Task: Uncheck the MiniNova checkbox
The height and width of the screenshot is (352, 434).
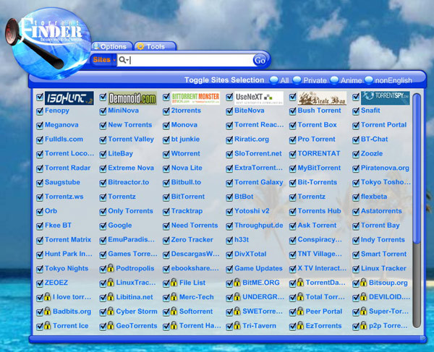Action: coord(103,111)
